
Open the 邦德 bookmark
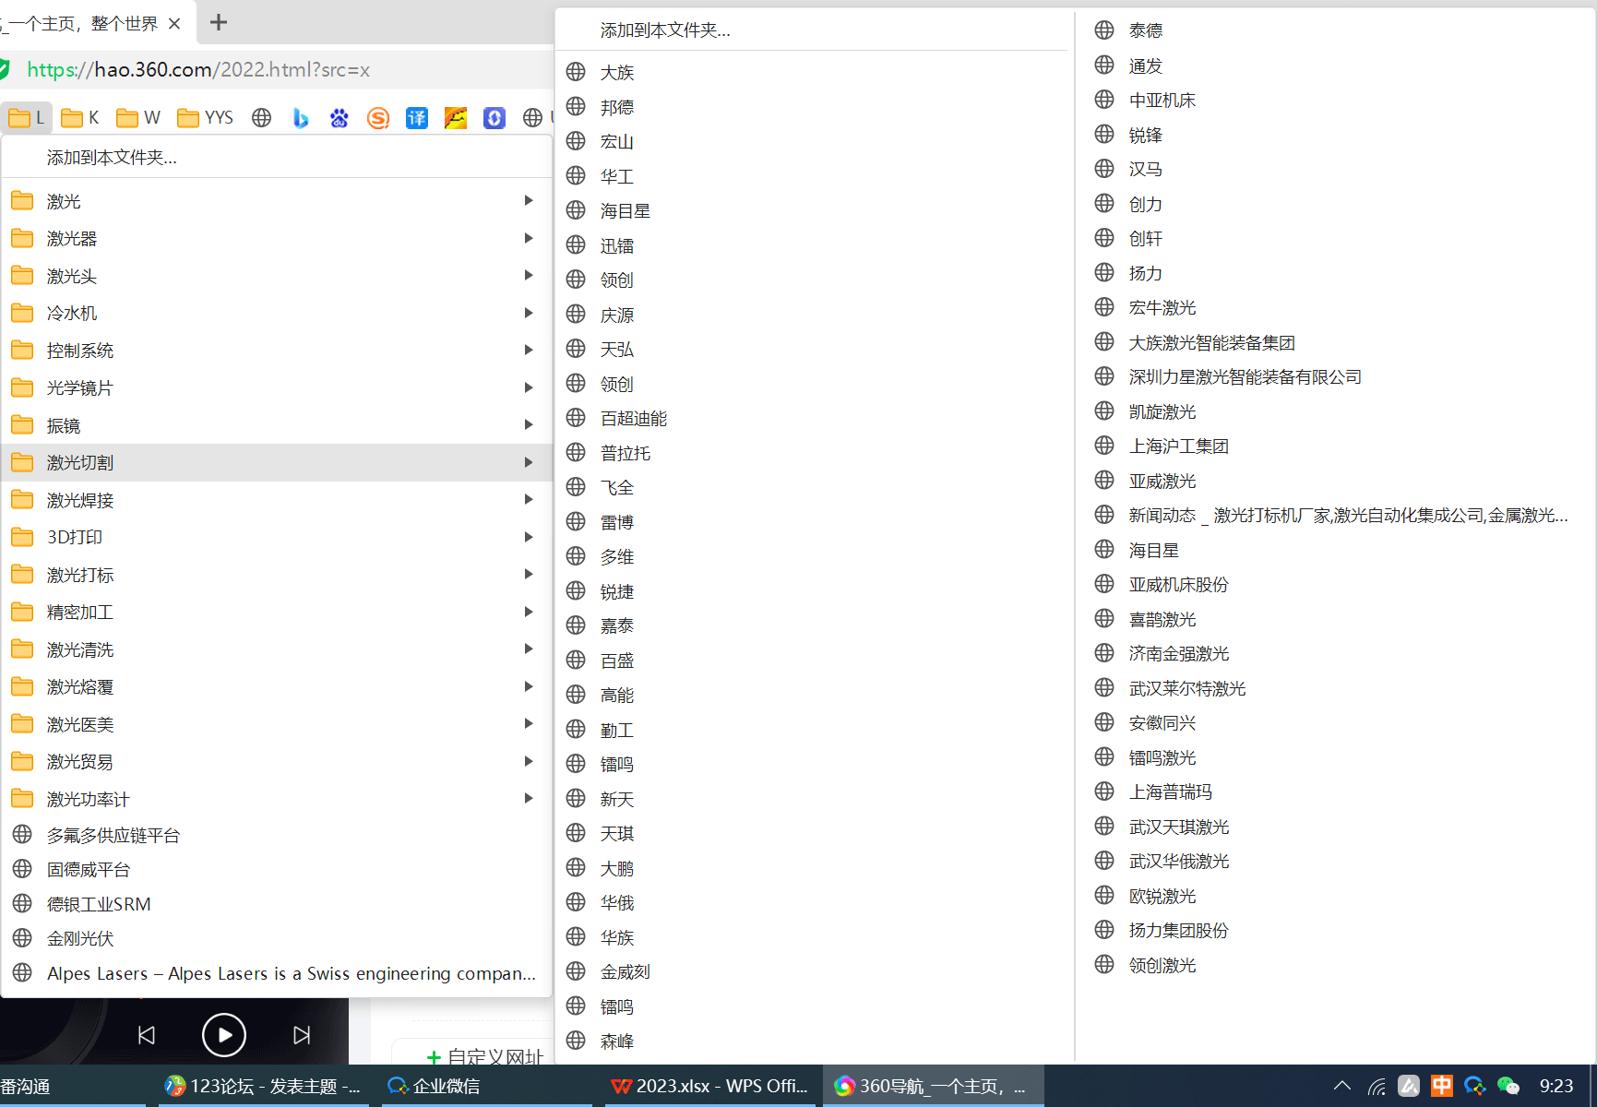click(812, 107)
